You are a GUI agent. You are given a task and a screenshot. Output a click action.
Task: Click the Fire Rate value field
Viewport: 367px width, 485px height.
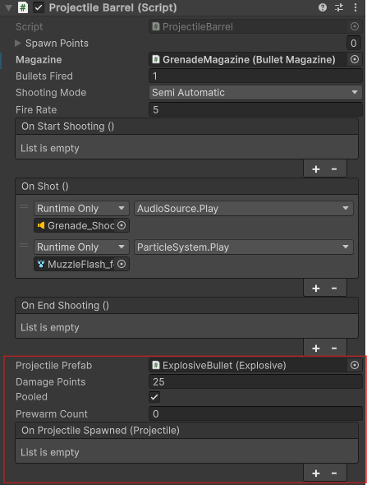pyautogui.click(x=255, y=109)
